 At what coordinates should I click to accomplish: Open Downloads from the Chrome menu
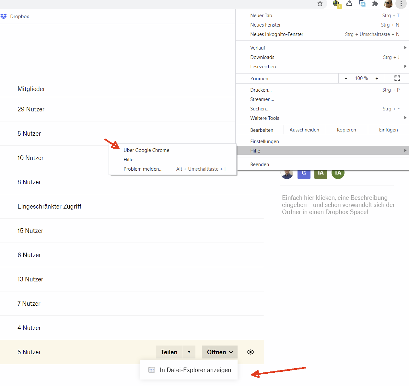(322, 57)
